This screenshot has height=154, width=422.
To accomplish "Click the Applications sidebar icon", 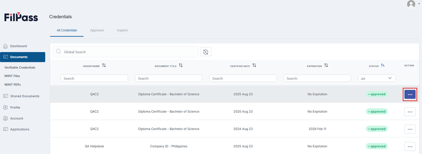I will [x=6, y=129].
